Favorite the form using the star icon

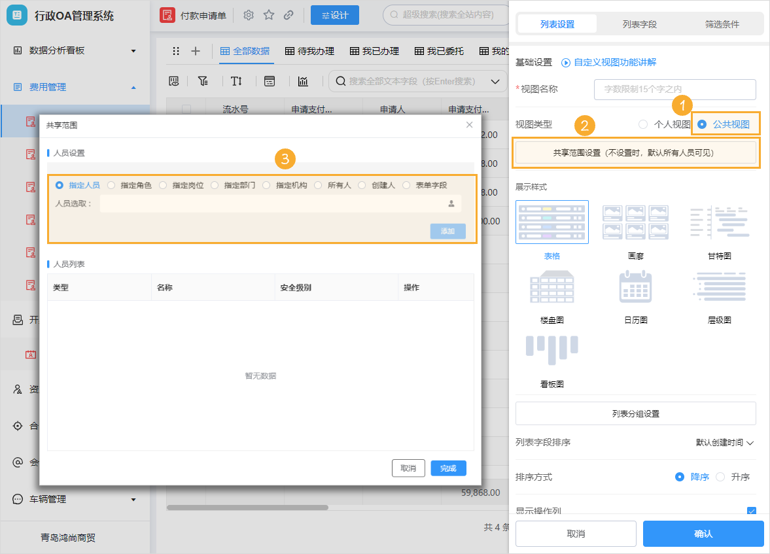[268, 14]
